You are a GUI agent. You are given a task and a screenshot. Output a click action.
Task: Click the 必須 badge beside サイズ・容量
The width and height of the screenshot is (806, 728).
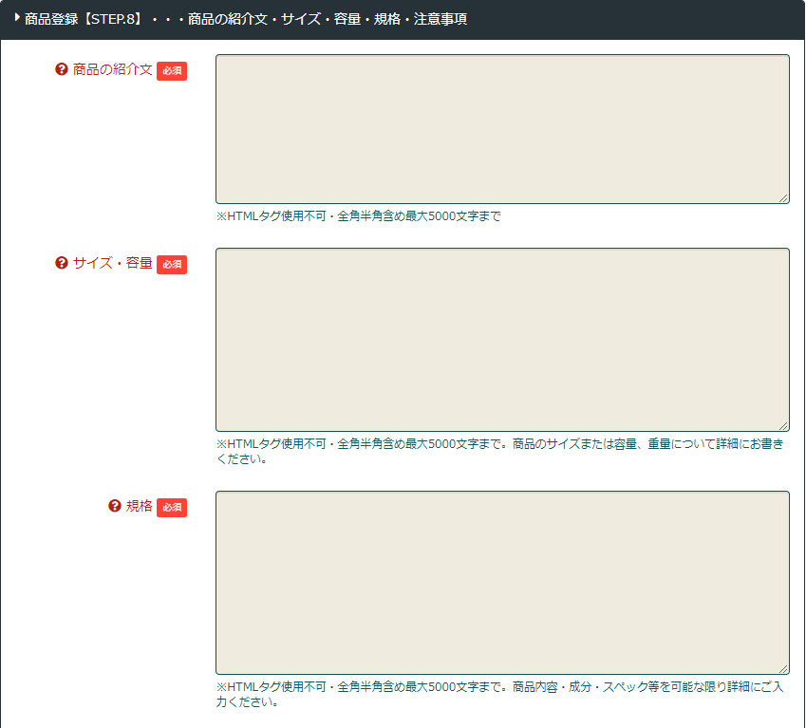(x=172, y=265)
